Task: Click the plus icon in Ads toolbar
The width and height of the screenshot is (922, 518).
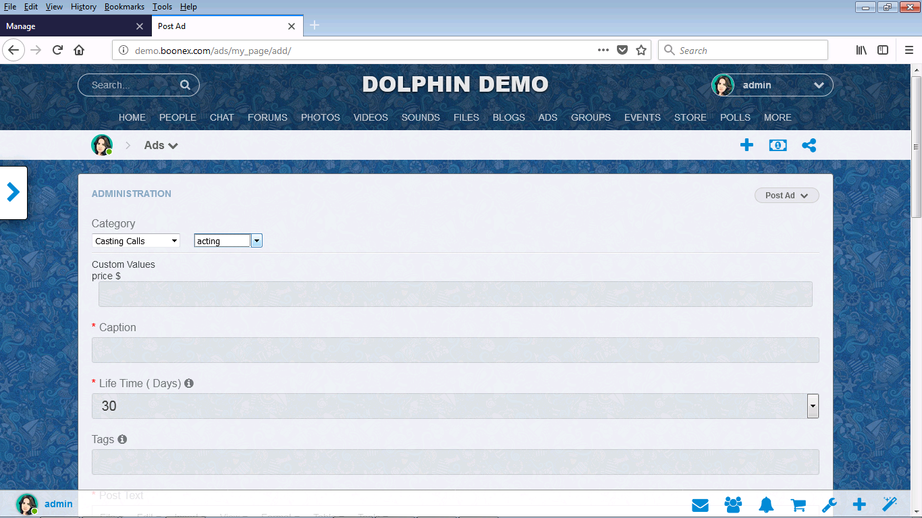Action: tap(747, 145)
